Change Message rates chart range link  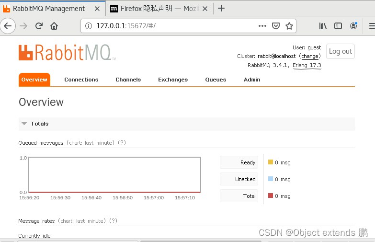(x=83, y=221)
